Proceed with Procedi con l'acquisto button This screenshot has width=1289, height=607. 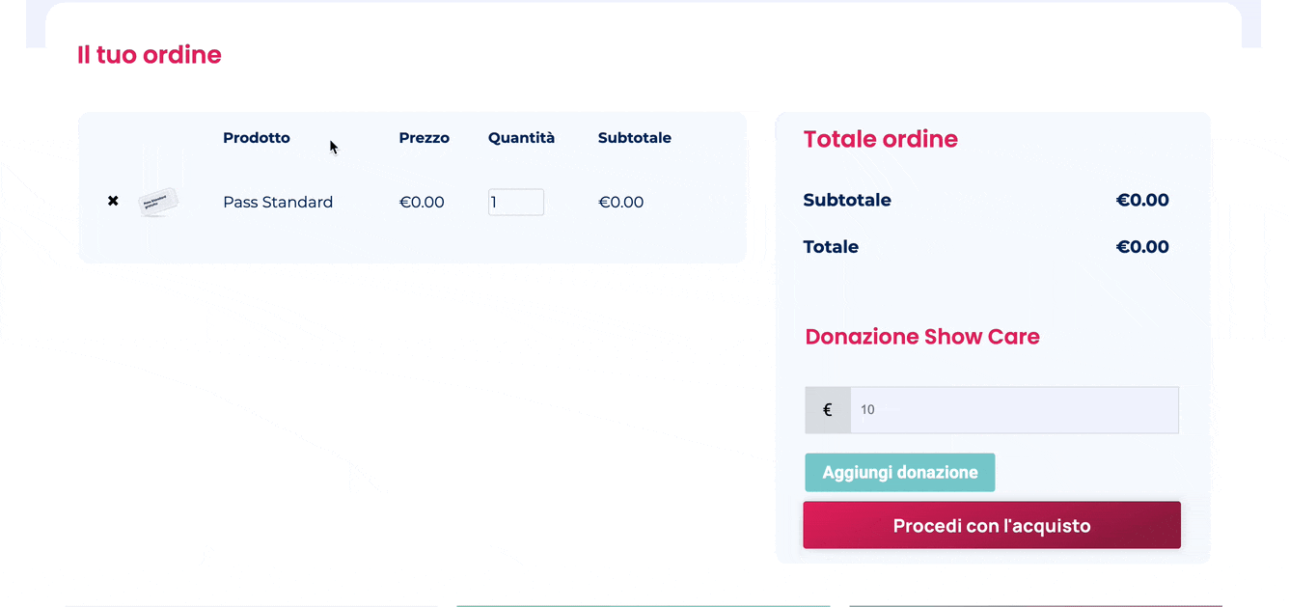coord(992,525)
